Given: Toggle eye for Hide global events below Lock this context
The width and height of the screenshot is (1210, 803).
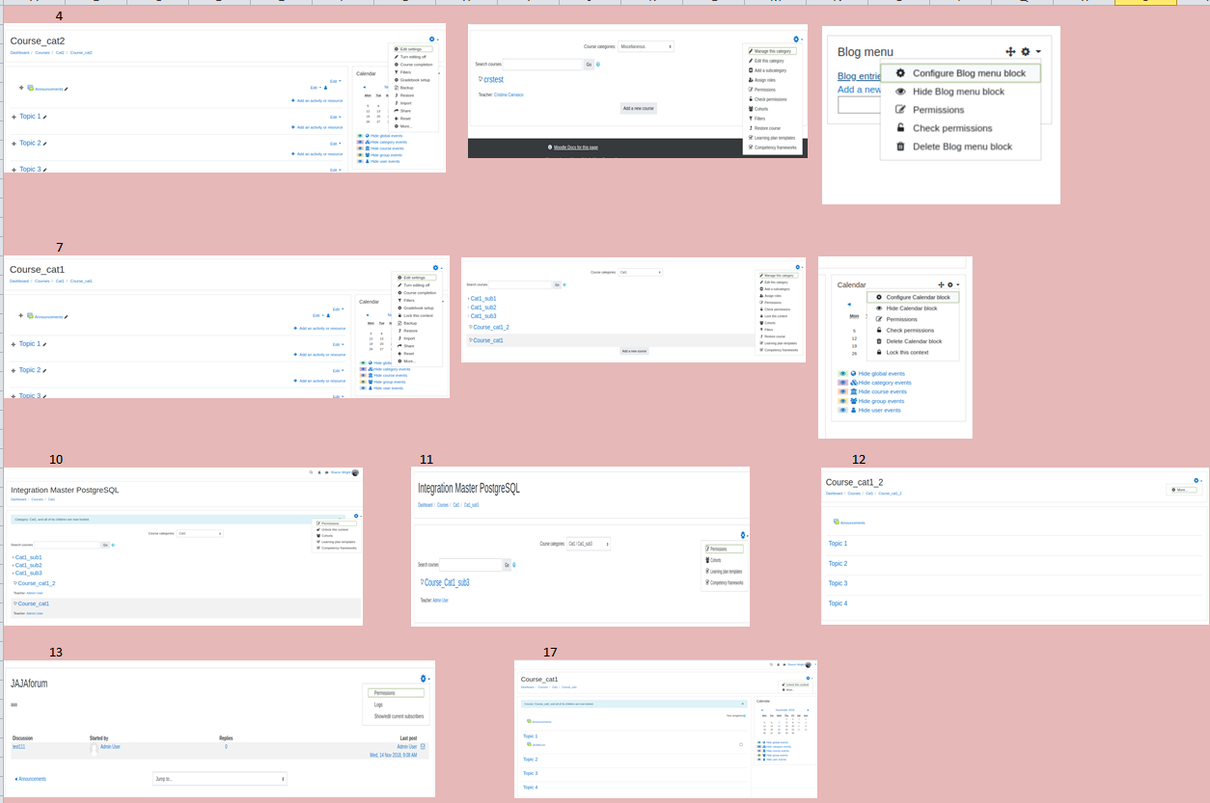Looking at the screenshot, I should click(843, 373).
